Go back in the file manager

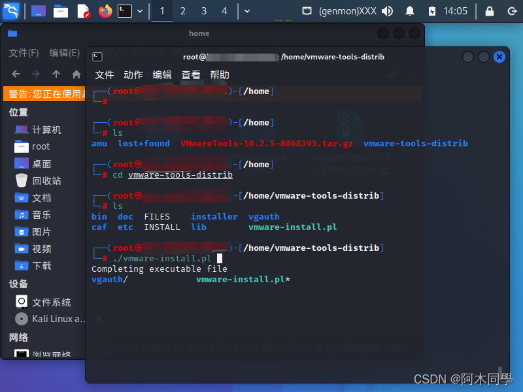(16, 74)
